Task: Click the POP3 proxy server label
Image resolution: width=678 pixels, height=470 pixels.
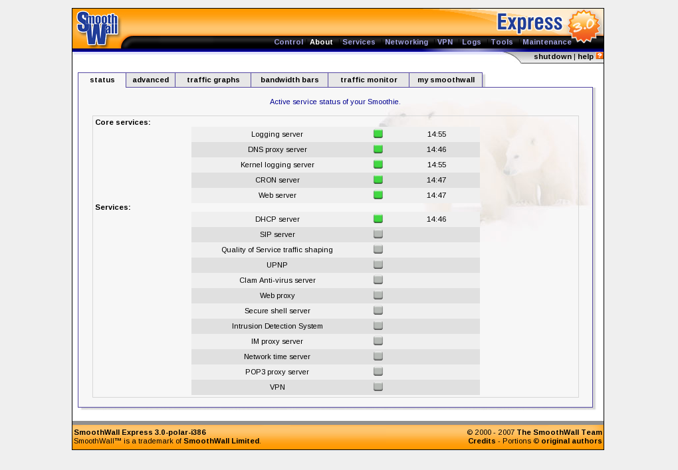Action: pos(277,372)
